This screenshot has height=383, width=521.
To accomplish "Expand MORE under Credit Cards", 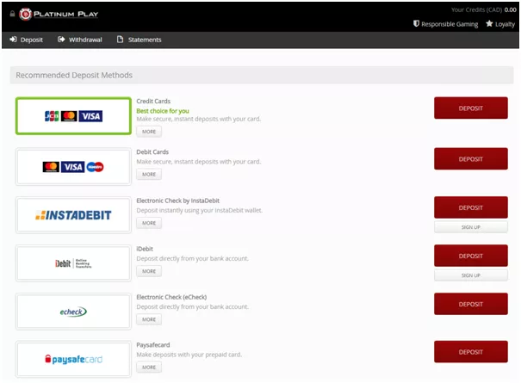I will tap(149, 132).
